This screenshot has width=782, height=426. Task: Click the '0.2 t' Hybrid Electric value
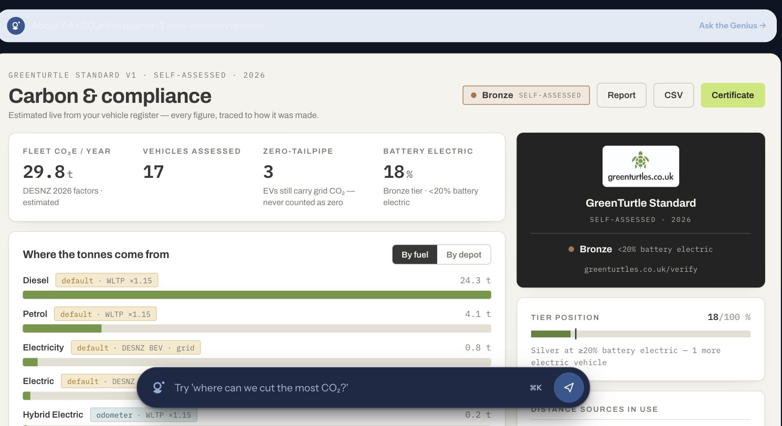(478, 414)
